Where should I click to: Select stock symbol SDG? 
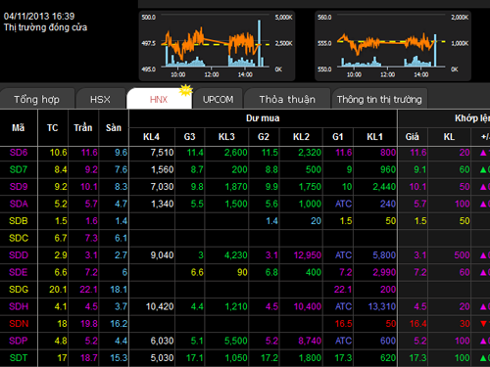click(19, 290)
